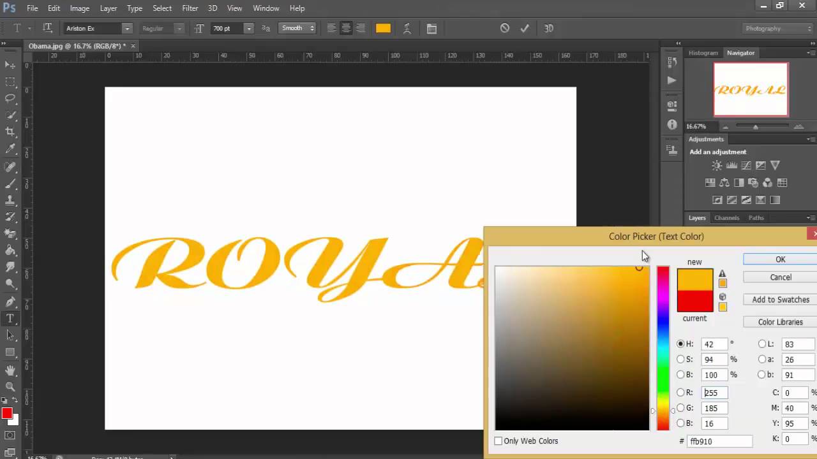Open Color Libraries

click(780, 322)
